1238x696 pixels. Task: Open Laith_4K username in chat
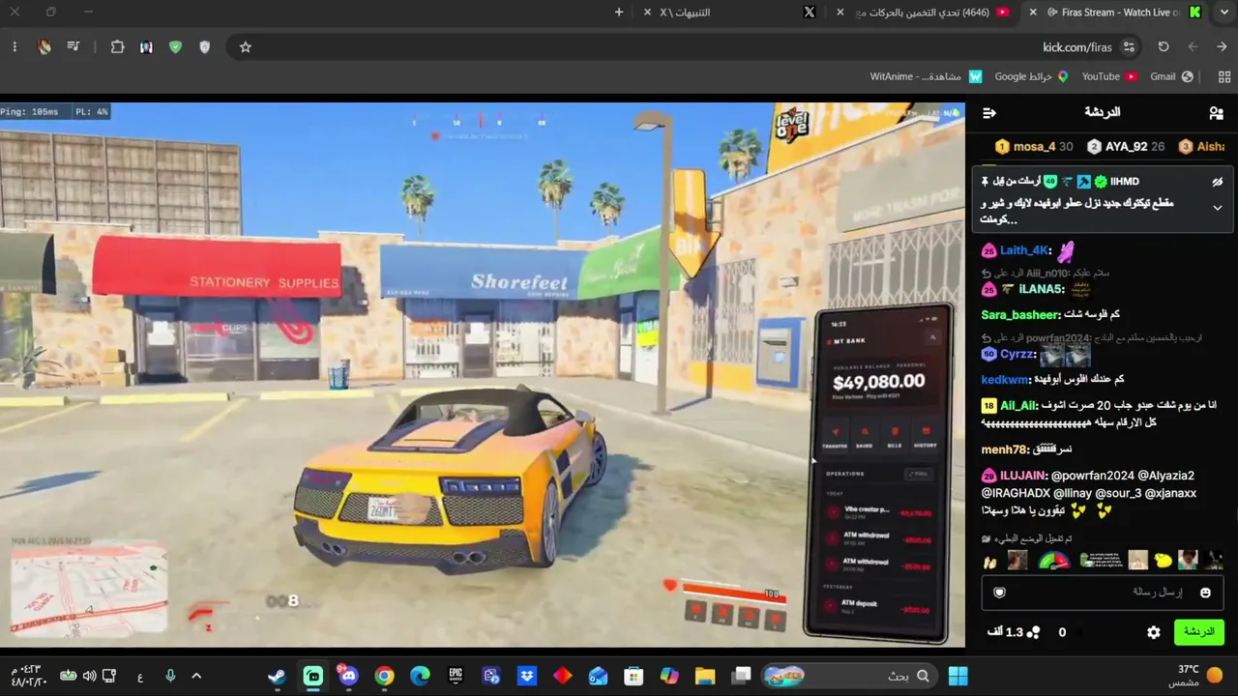(1025, 250)
